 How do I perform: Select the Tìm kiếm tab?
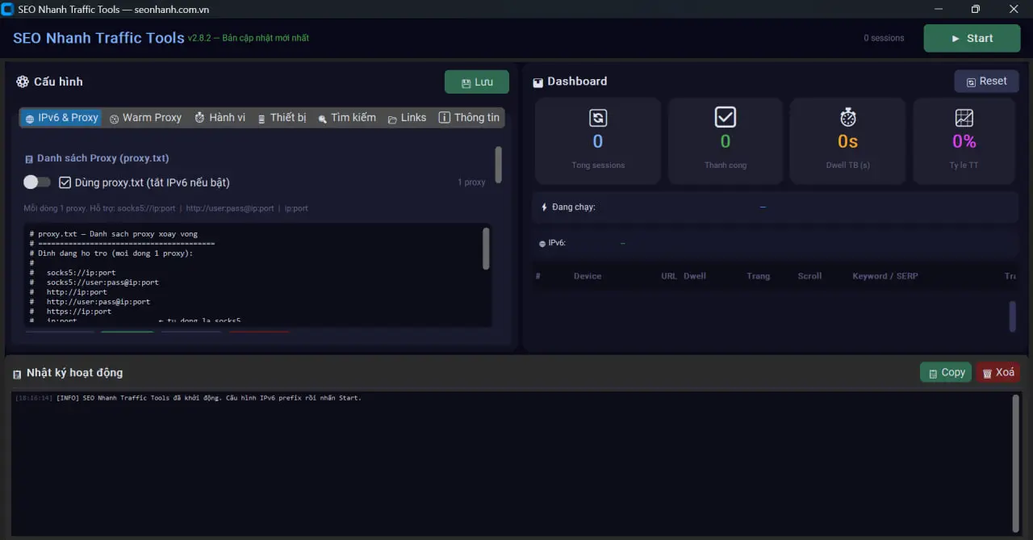point(346,118)
